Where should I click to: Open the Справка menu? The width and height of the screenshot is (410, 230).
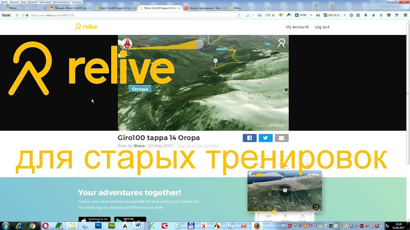77,2
